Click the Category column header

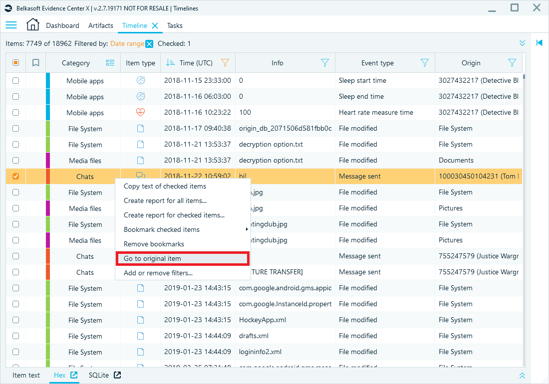point(76,63)
